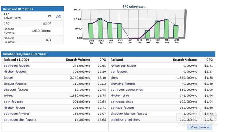Click the left table Search Volume header
230x132 pixels.
tap(78, 60)
